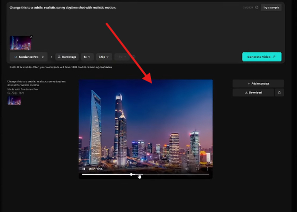Click the result prompt text starting "Change this to a subtle"

tap(36, 83)
